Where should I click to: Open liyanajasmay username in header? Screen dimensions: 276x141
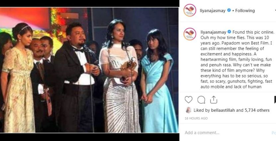coord(212,11)
